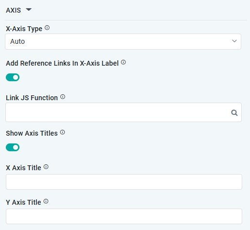This screenshot has height=230, width=250.
Task: Click magnifier icon in Link JS Function field
Action: click(x=234, y=113)
